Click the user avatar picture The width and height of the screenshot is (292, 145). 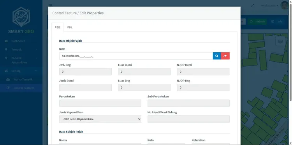[x=284, y=5]
